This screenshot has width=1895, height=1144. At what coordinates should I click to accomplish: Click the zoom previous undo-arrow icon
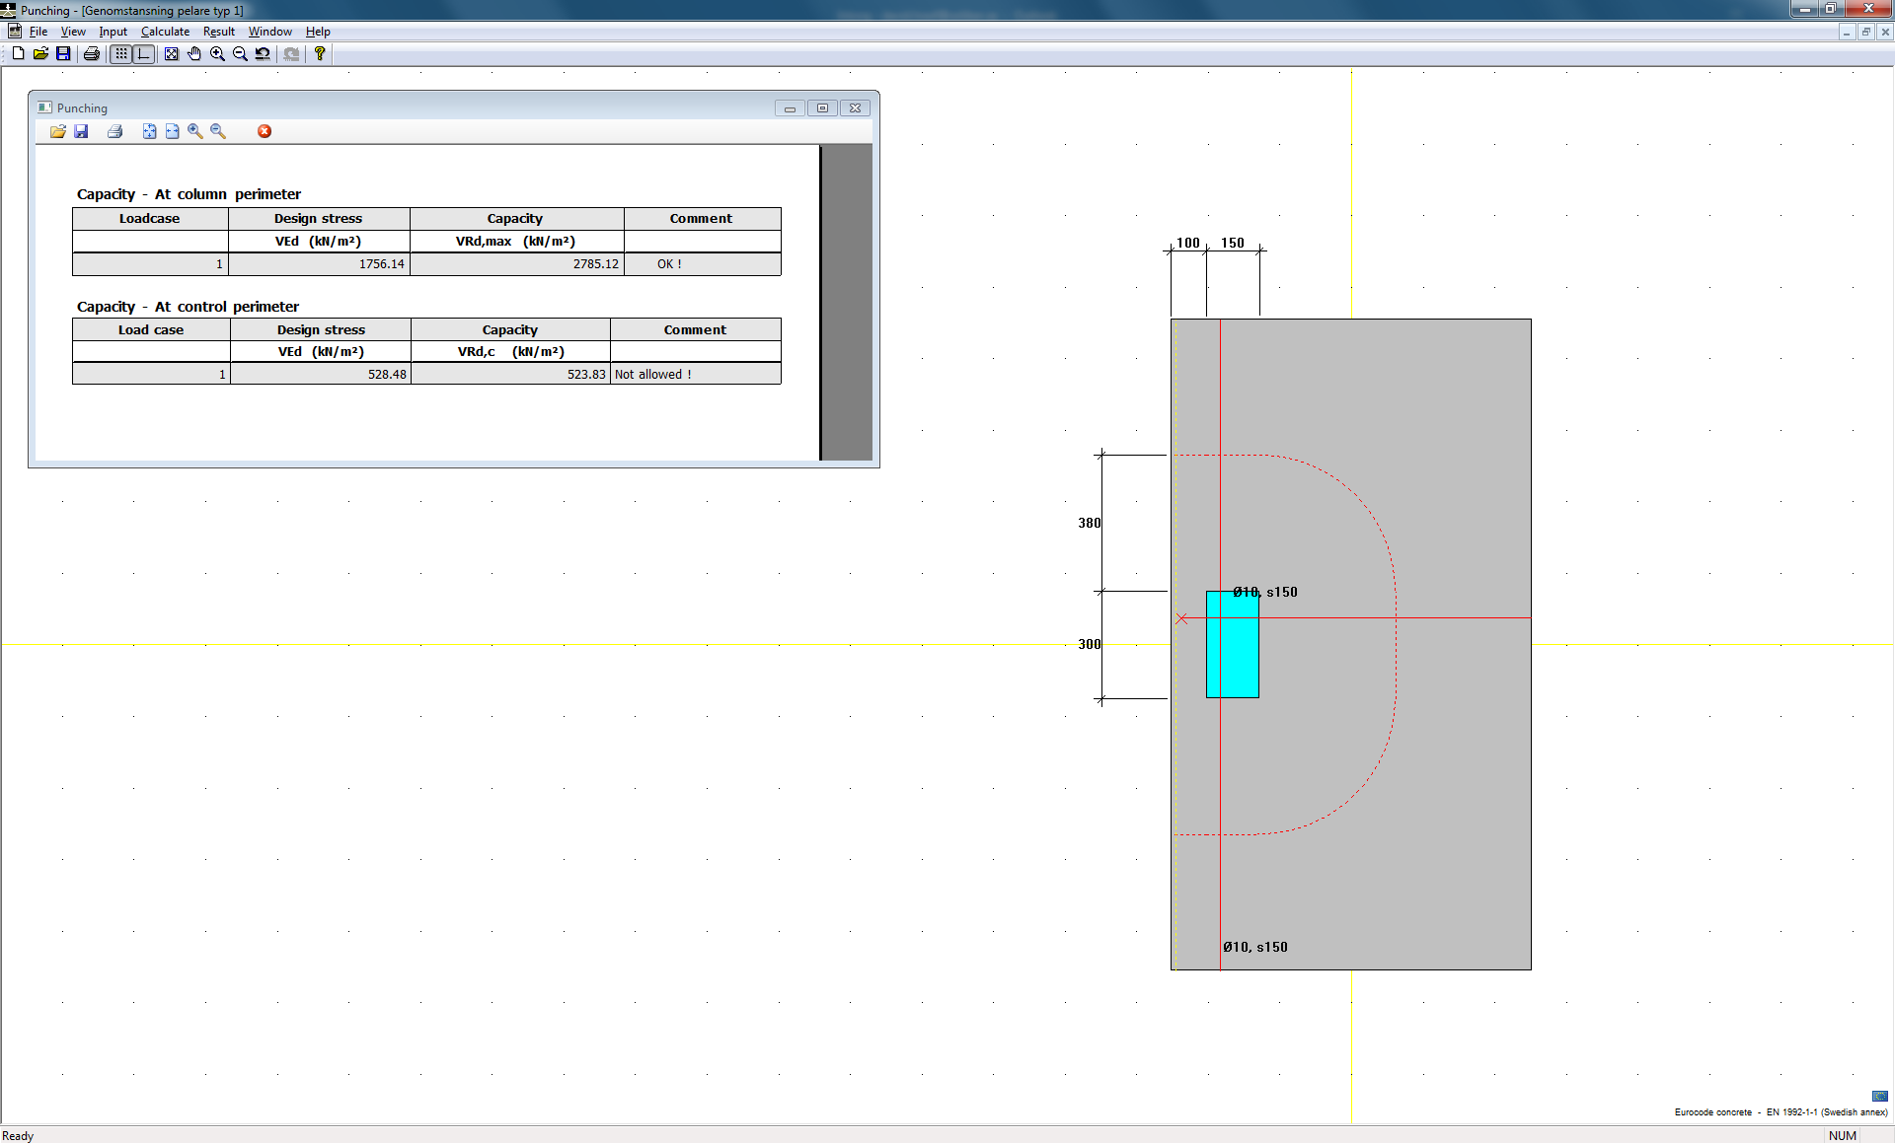(263, 54)
